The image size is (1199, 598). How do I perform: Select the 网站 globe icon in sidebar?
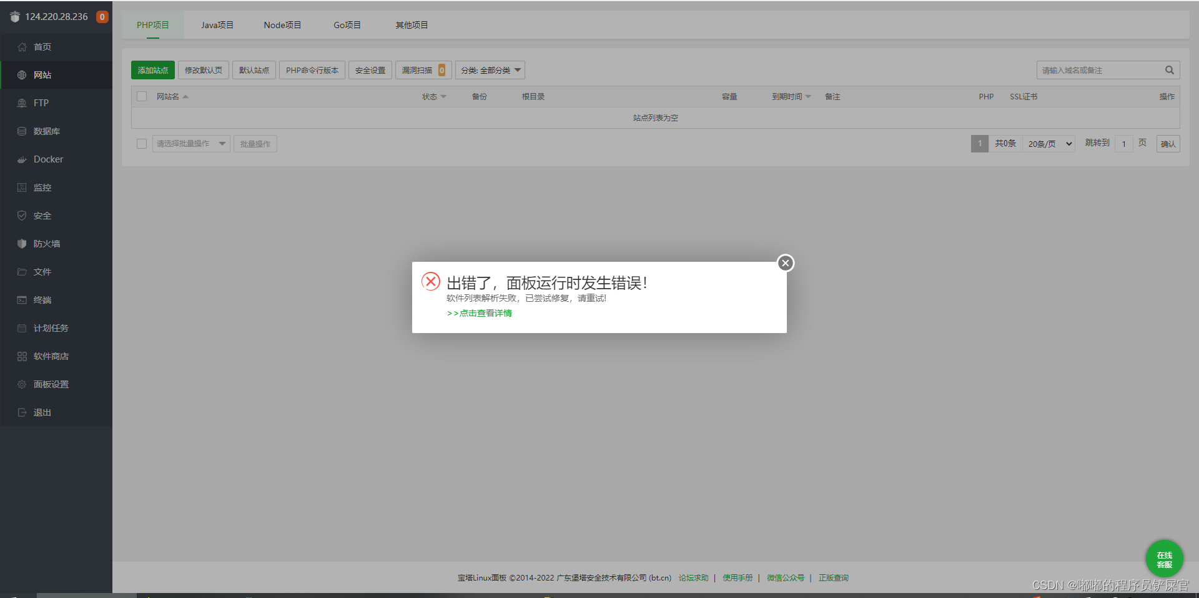[22, 75]
